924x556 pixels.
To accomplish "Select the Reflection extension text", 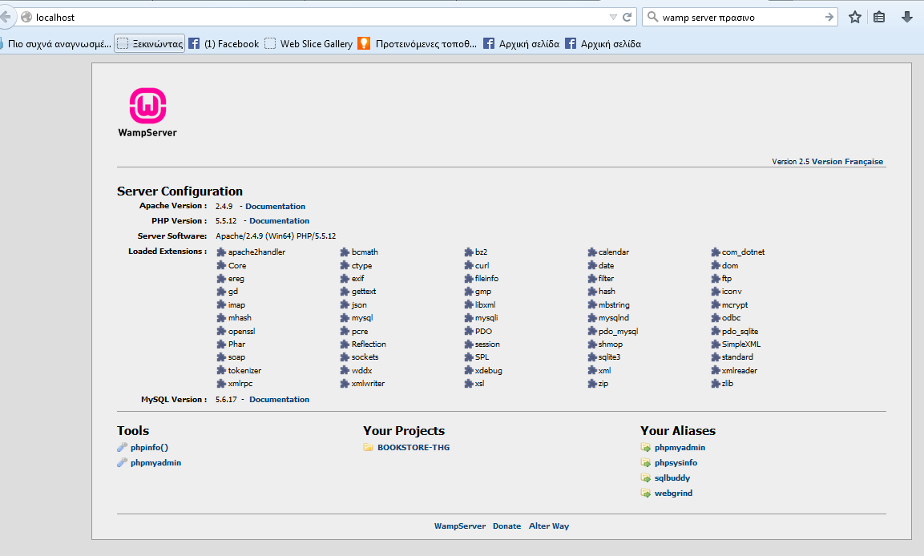I will pos(369,344).
